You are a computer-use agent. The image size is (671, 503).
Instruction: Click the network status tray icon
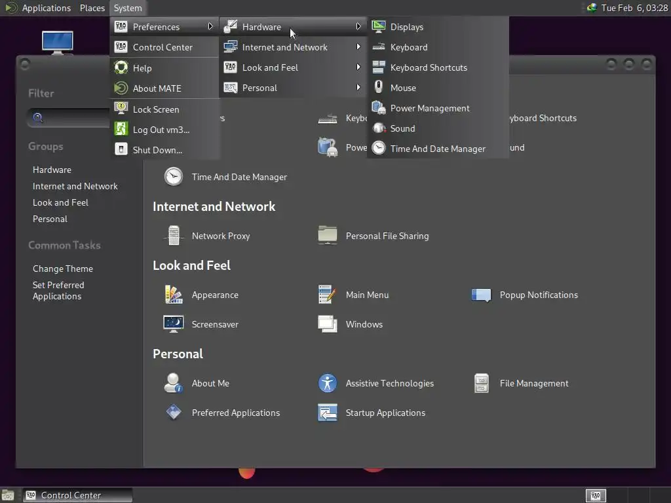coord(592,8)
